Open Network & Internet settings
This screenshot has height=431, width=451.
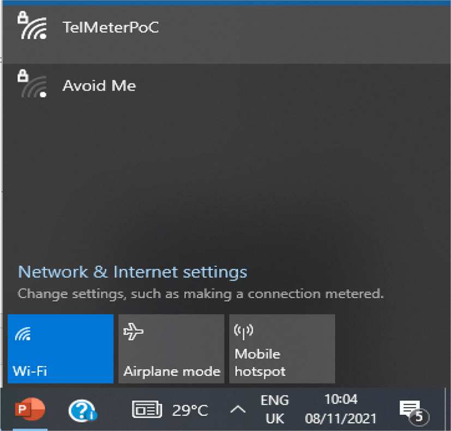(x=133, y=272)
